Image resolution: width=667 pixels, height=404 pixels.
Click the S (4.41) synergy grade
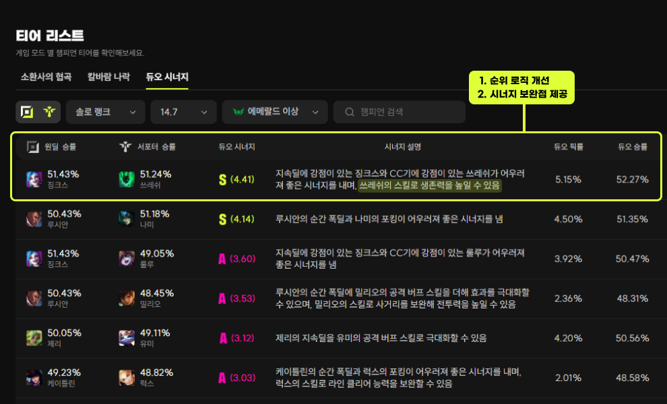tap(236, 180)
